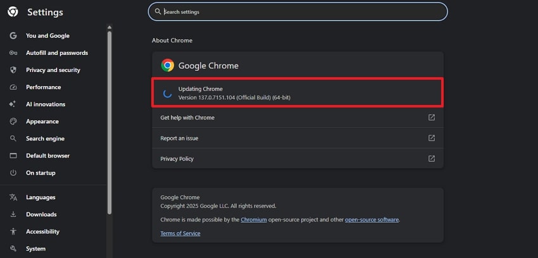Select AI innovations in the sidebar
Viewport: 538px width, 258px height.
46,104
